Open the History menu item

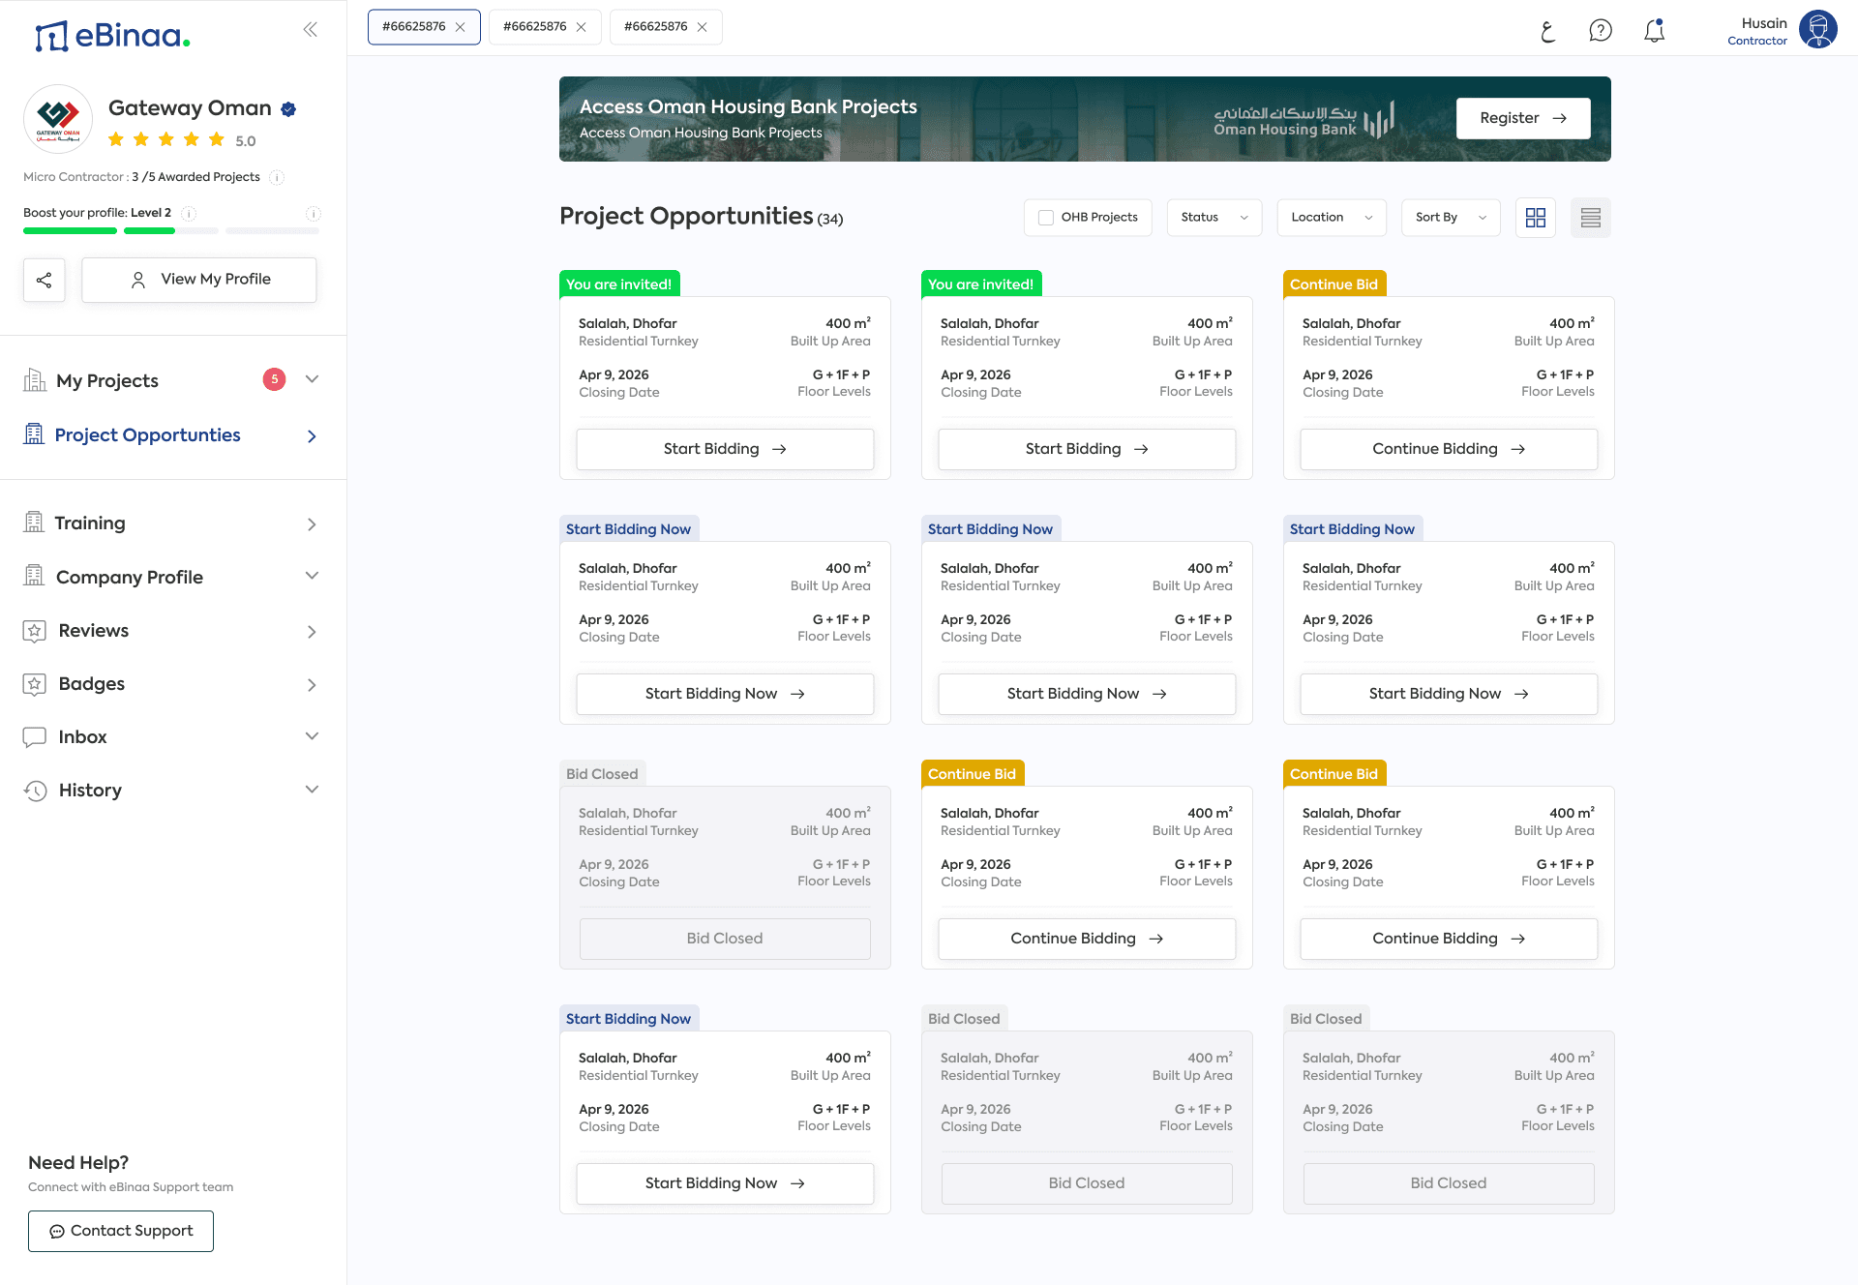coord(171,791)
